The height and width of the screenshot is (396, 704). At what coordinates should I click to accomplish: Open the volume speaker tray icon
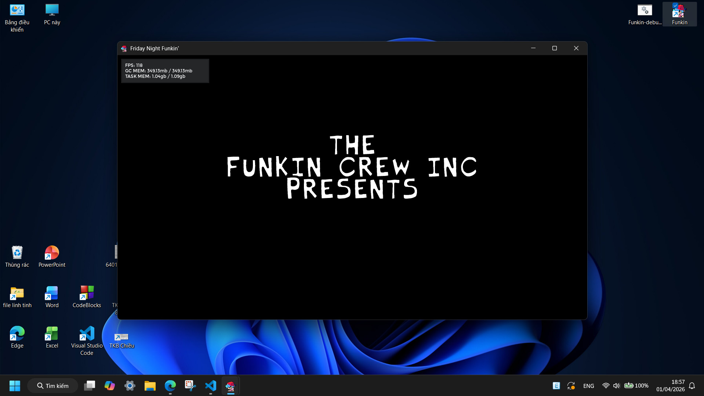click(616, 386)
